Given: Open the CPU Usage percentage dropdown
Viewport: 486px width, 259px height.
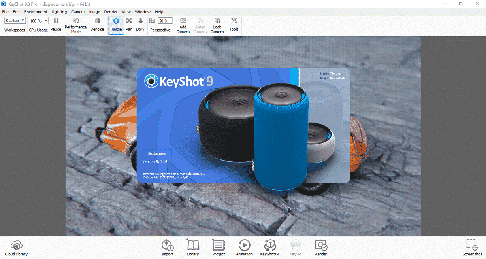Looking at the screenshot, I should [x=38, y=21].
